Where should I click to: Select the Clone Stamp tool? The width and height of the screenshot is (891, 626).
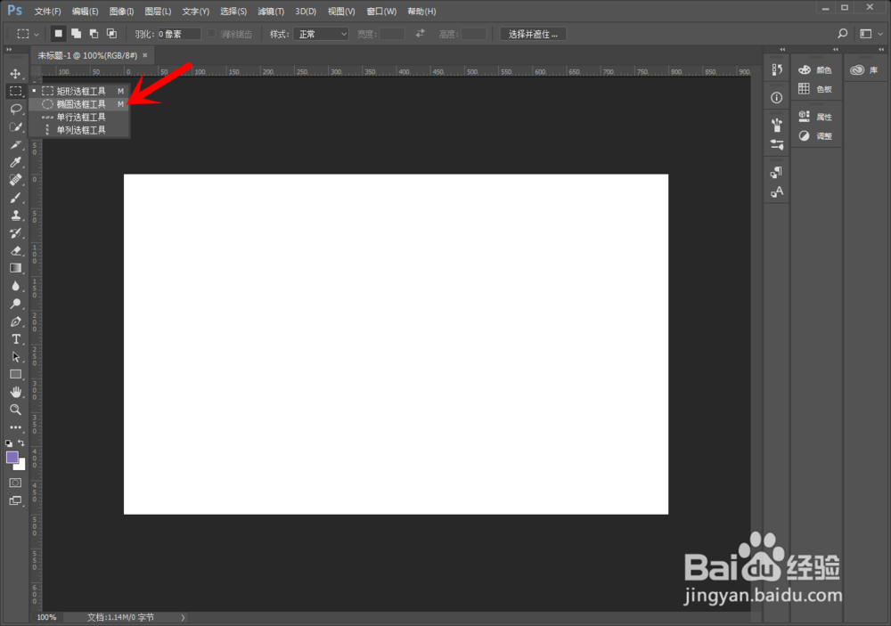pyautogui.click(x=15, y=215)
